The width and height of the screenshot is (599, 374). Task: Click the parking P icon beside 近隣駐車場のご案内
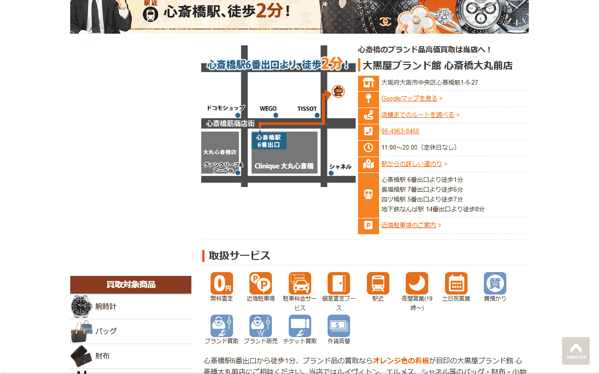click(x=368, y=226)
